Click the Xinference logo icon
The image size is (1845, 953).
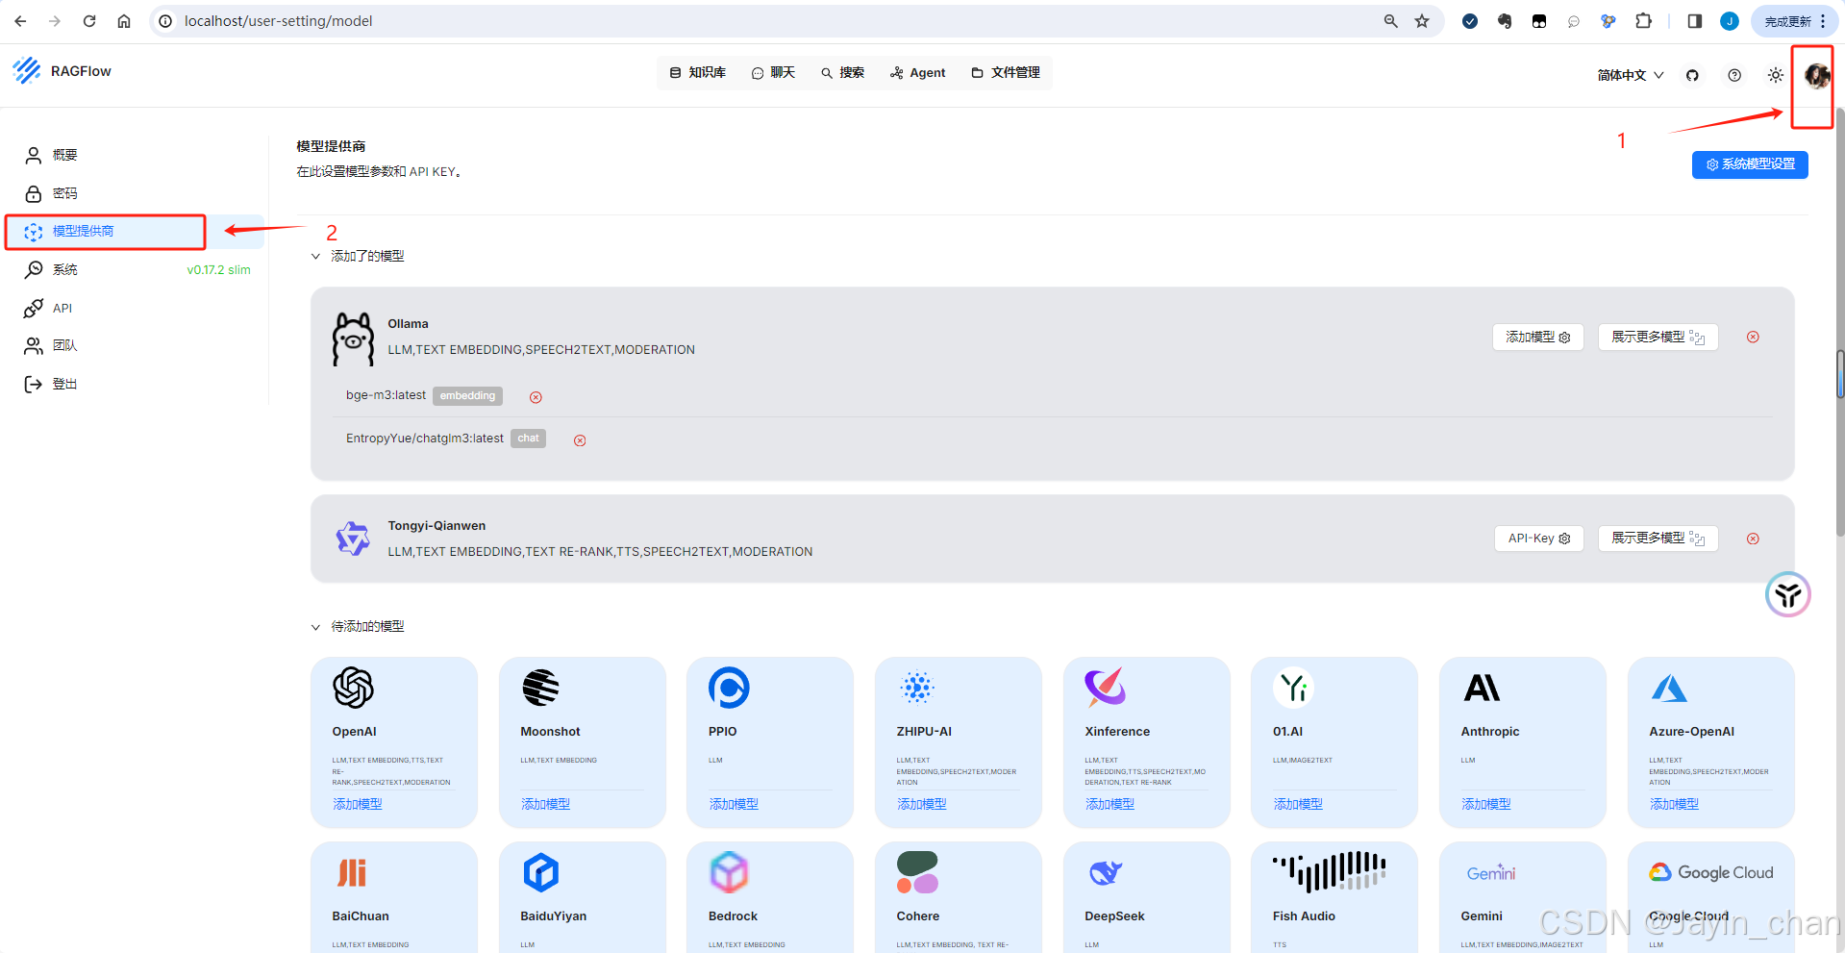point(1106,687)
